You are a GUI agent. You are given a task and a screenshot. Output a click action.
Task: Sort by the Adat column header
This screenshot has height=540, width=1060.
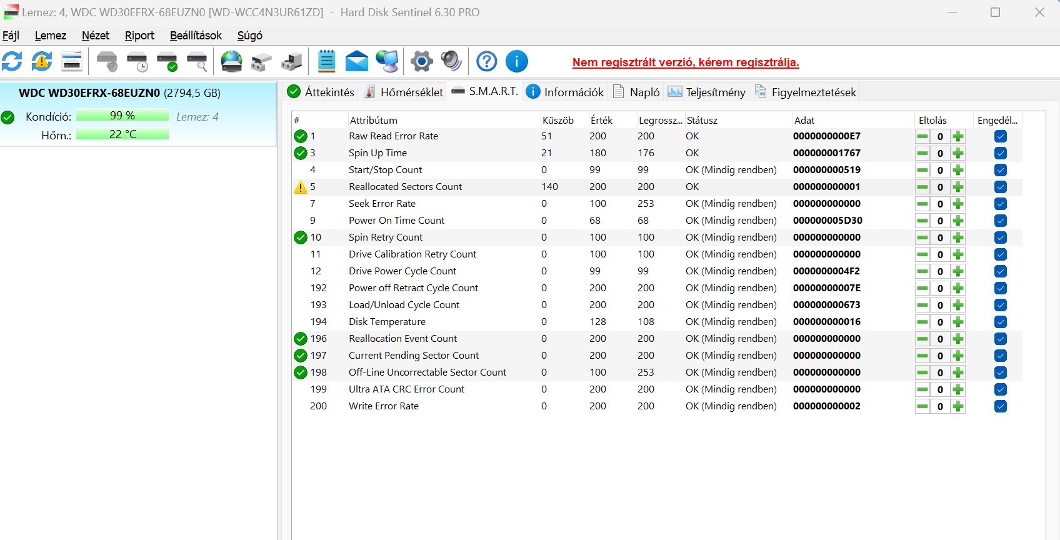pos(853,120)
